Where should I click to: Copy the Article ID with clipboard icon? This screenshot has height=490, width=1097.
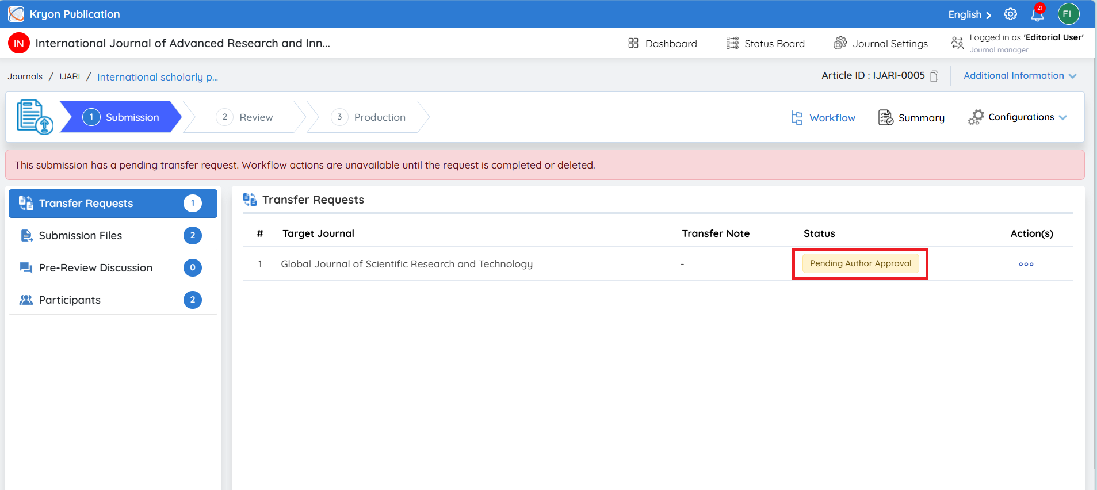(x=934, y=76)
